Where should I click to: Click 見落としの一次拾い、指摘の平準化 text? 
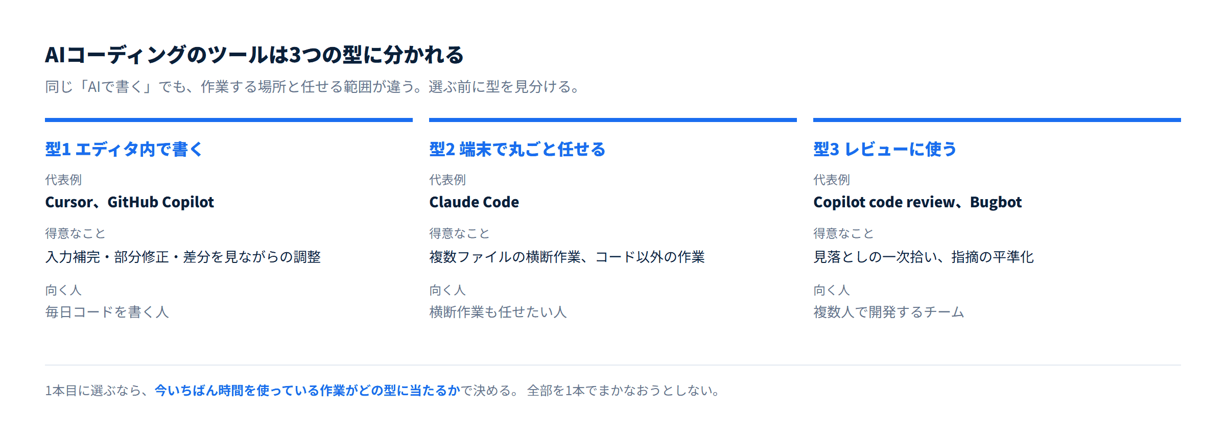[924, 257]
